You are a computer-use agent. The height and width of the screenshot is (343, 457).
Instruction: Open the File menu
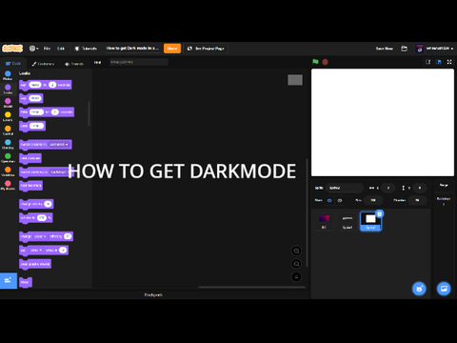tap(47, 49)
